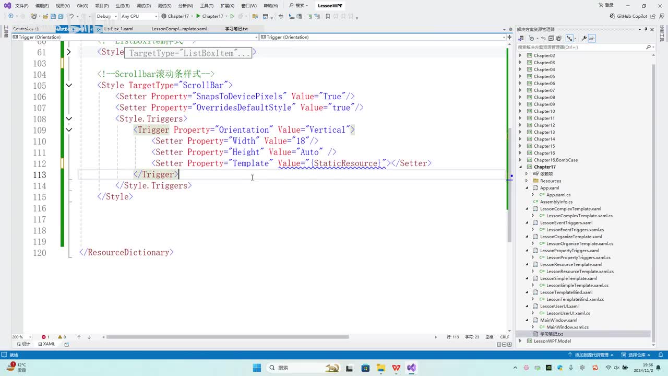Click the wrench Properties icon in Solution Explorer
Screen dimensions: 668x376
pyautogui.click(x=584, y=39)
